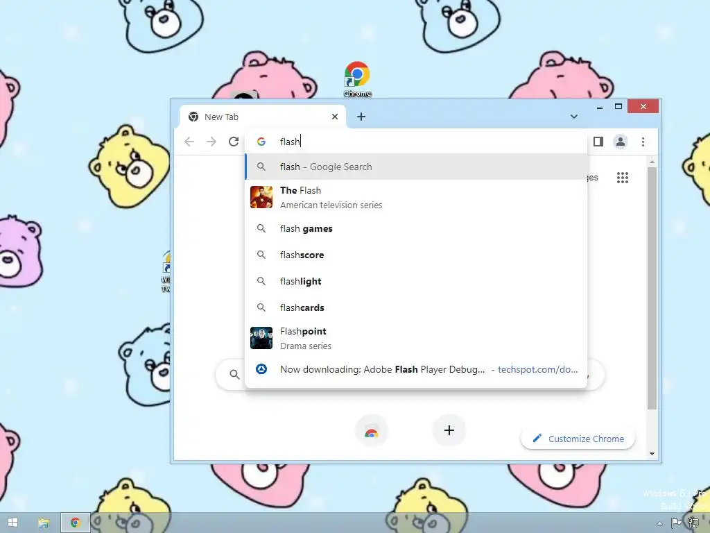Click search magnifier next to 'flash games'
710x533 pixels.
261,228
